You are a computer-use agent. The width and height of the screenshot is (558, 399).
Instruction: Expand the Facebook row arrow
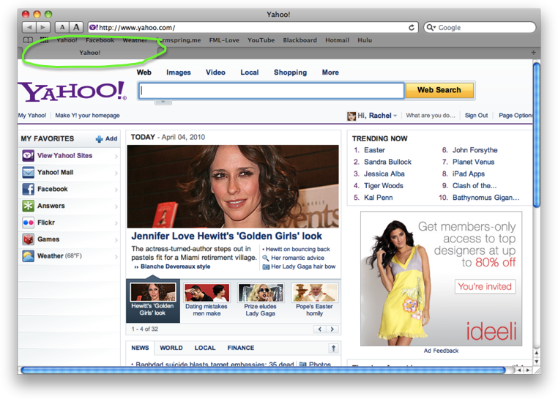click(x=116, y=190)
